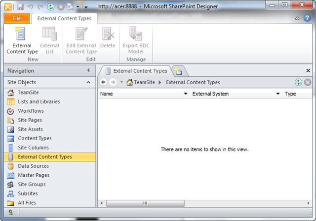Collapse the Site Objects section
The width and height of the screenshot is (316, 221).
[x=88, y=82]
